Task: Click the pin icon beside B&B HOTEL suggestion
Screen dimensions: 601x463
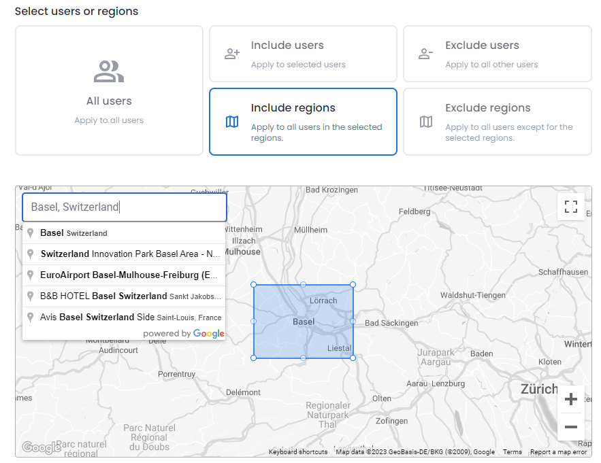Action: coord(30,296)
